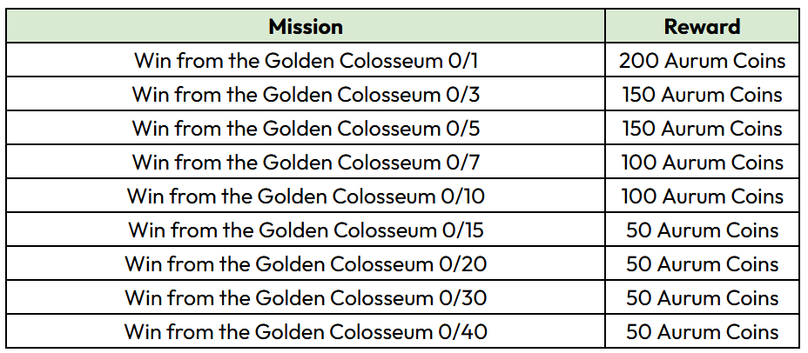808x353 pixels.
Task: Click the 200 Aurum Coins reward cell
Action: tap(702, 61)
